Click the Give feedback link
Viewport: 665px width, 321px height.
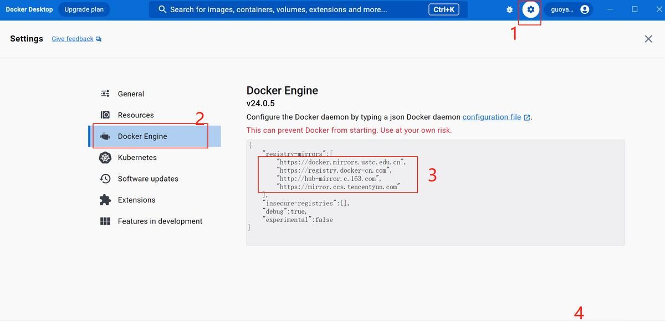[x=72, y=38]
